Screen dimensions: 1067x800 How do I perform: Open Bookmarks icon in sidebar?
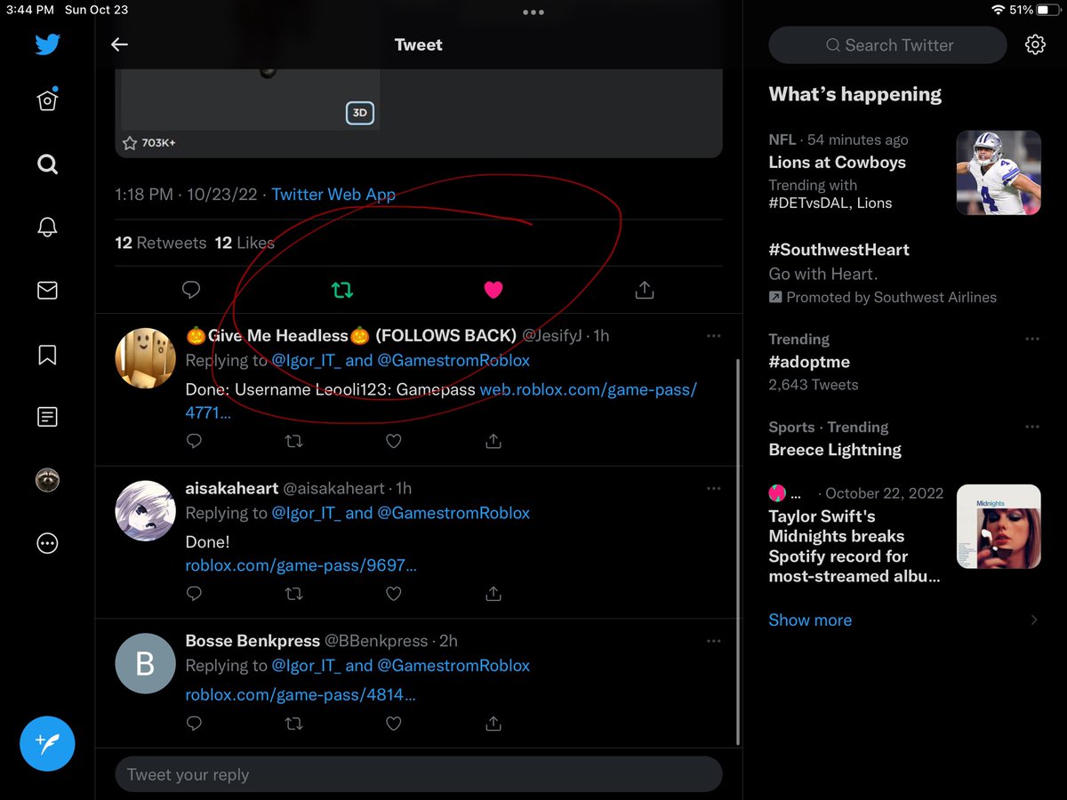pyautogui.click(x=47, y=355)
